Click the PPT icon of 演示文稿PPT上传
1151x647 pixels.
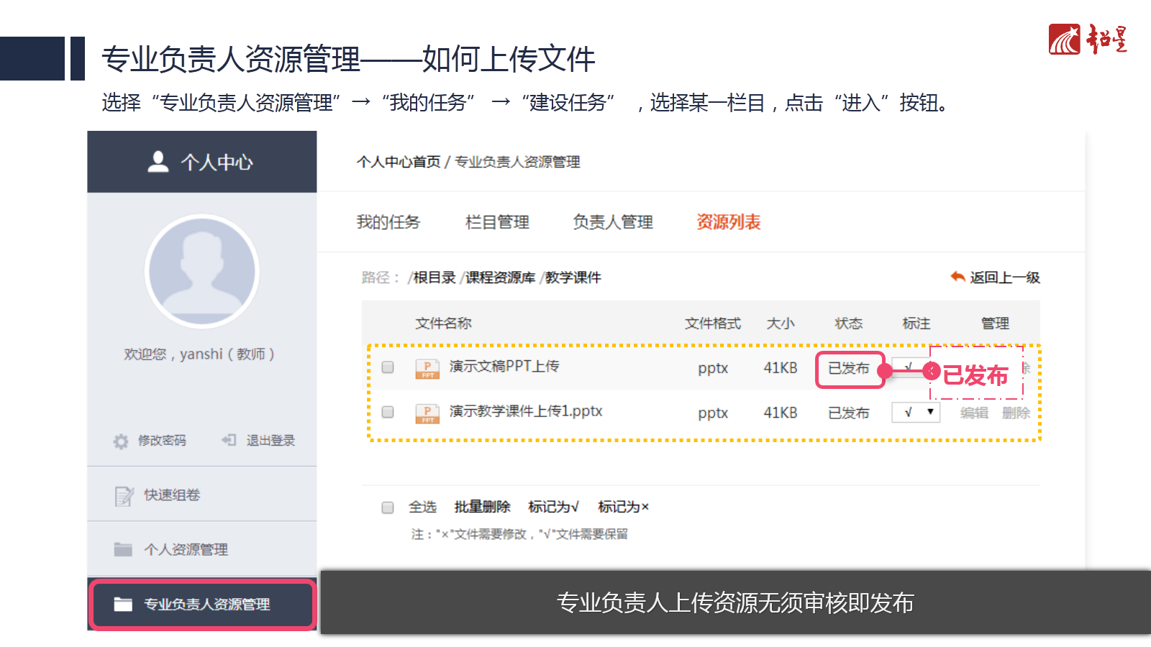tap(427, 368)
